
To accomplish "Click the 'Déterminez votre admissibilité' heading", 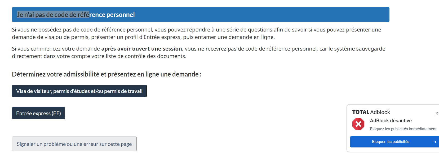I will coord(107,74).
